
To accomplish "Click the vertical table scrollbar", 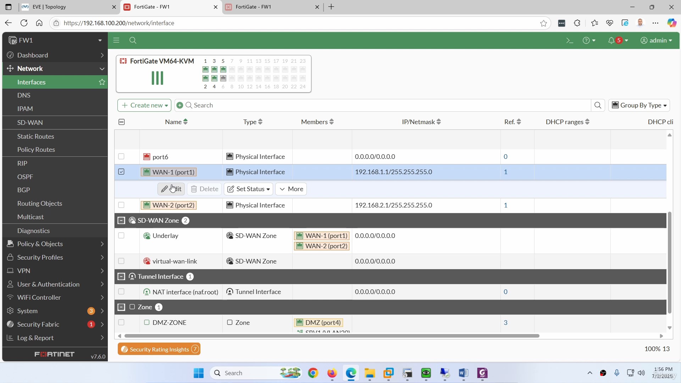I will click(x=670, y=262).
